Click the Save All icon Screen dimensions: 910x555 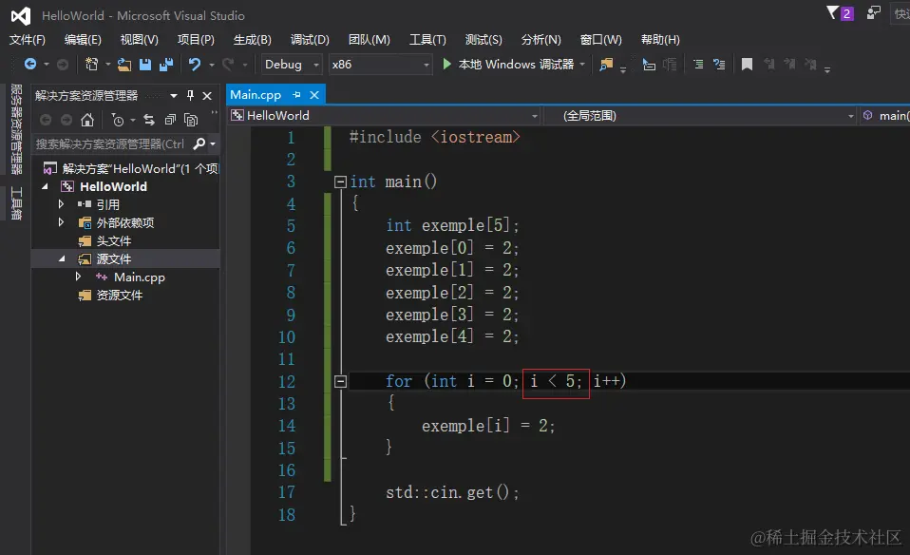(x=166, y=65)
